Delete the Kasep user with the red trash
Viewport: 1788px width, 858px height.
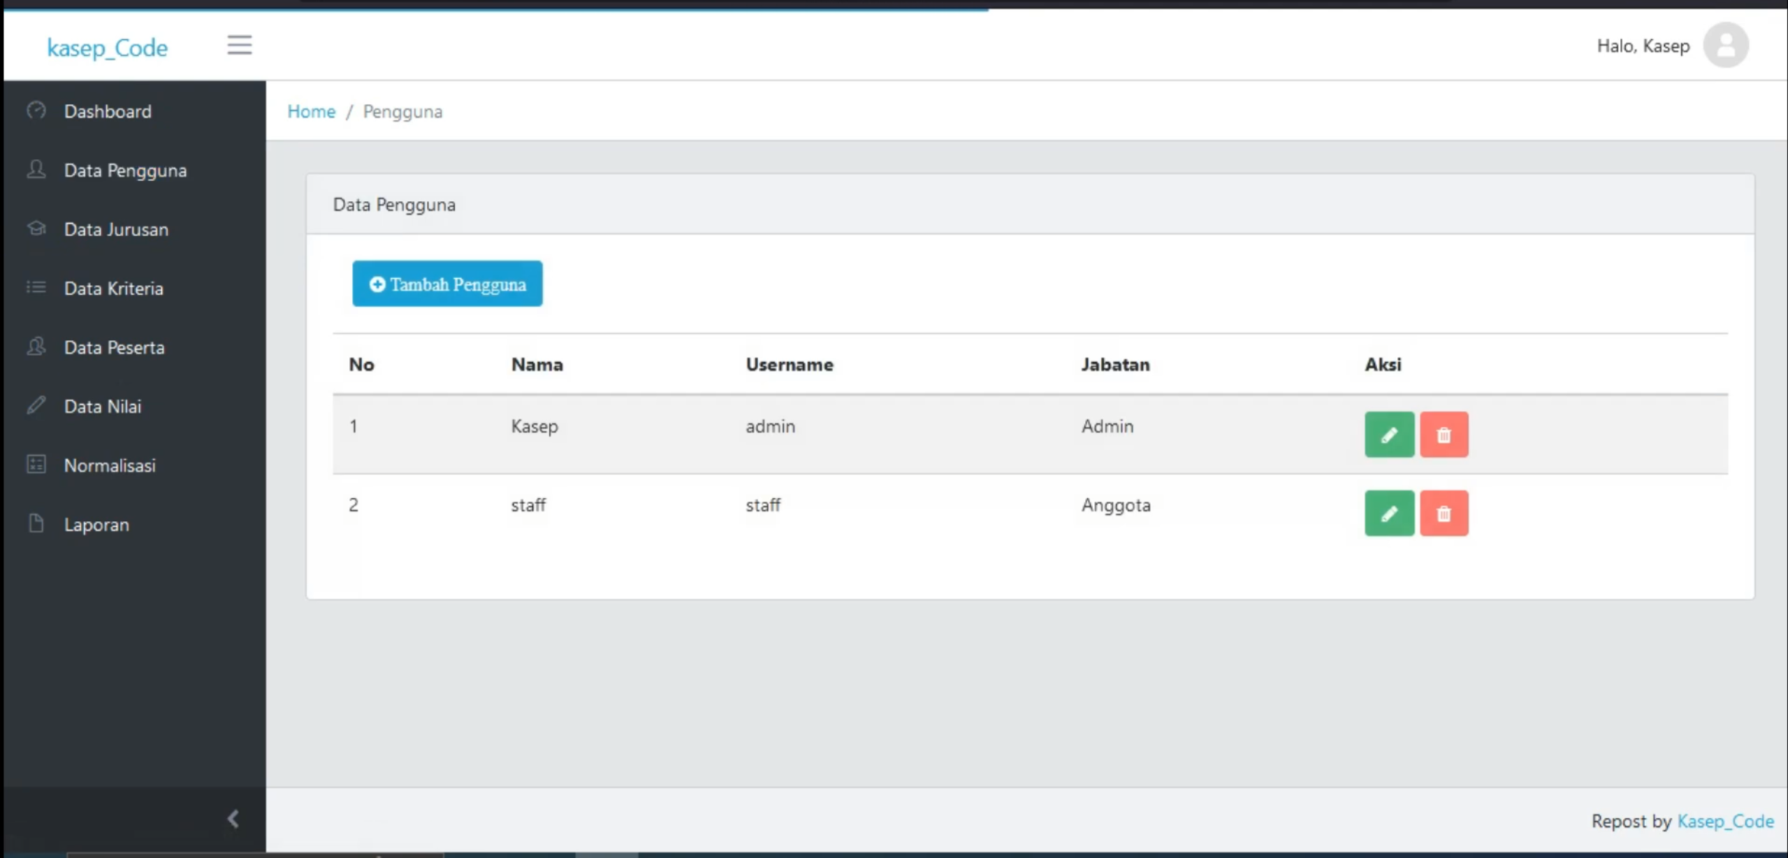[1444, 435]
